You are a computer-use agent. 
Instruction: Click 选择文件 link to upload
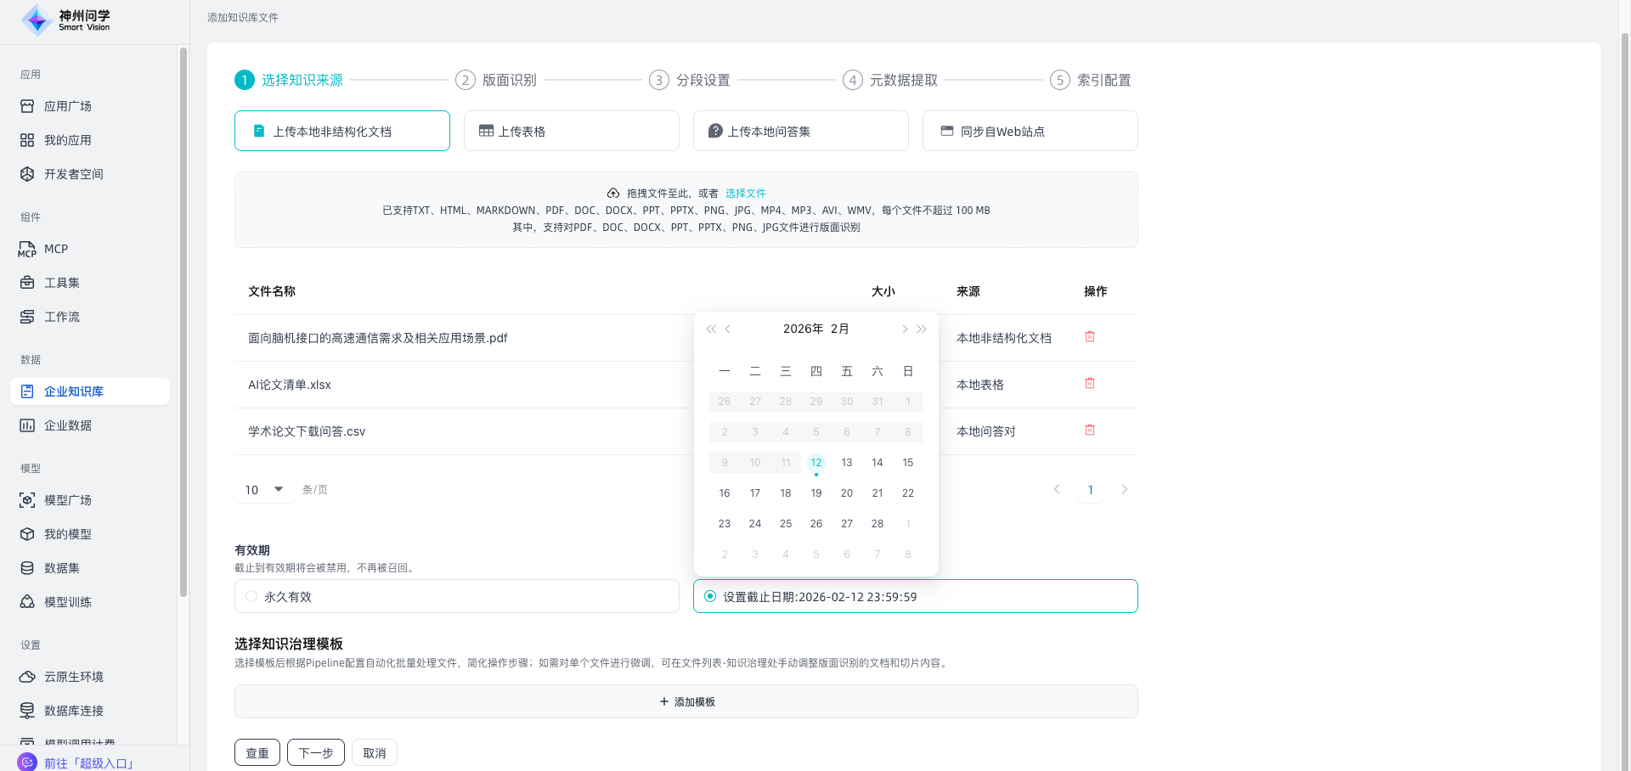pyautogui.click(x=745, y=194)
